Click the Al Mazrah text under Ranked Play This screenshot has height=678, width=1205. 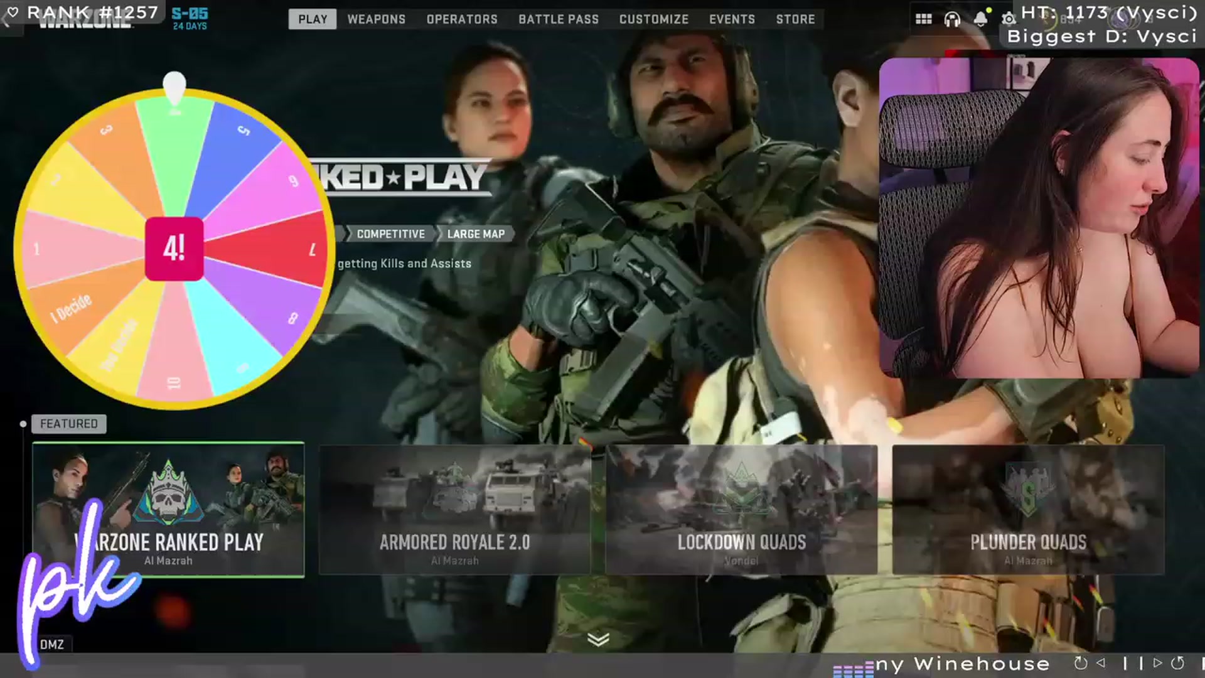click(168, 561)
